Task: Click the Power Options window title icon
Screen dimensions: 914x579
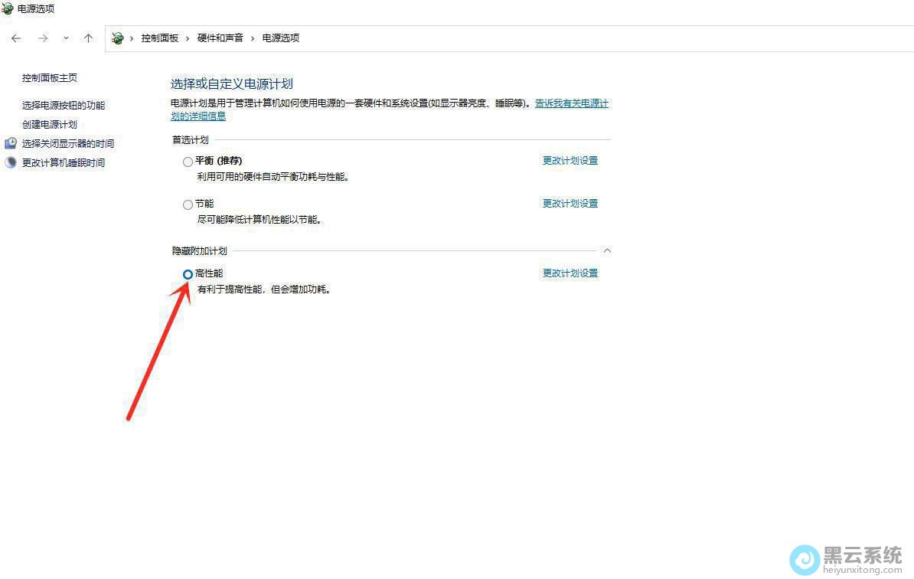Action: click(8, 9)
